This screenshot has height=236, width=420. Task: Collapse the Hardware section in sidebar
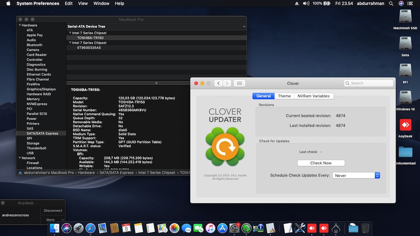tap(19, 25)
